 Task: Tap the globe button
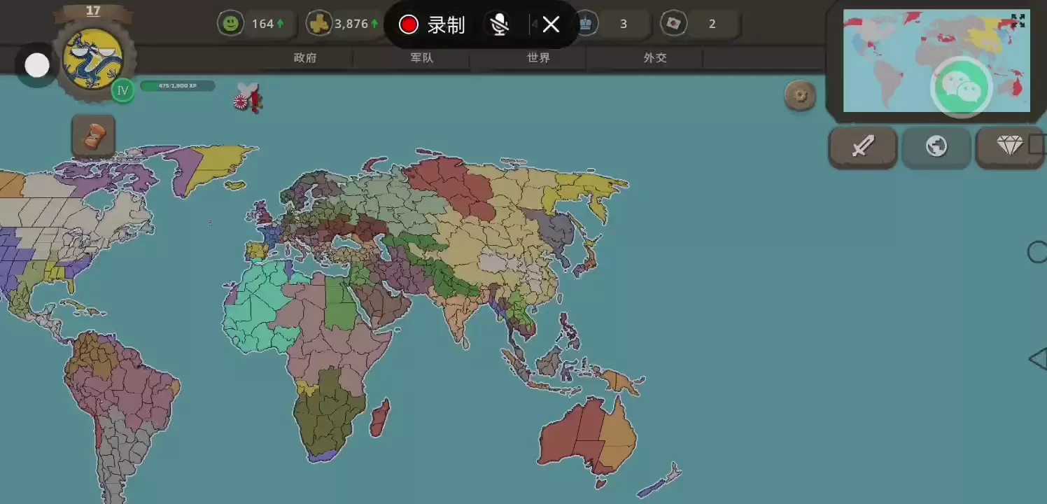[936, 147]
